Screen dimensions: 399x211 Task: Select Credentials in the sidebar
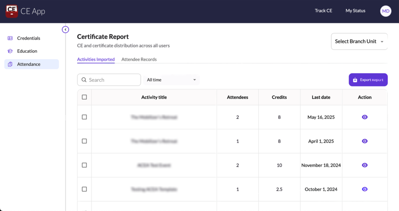point(32,38)
